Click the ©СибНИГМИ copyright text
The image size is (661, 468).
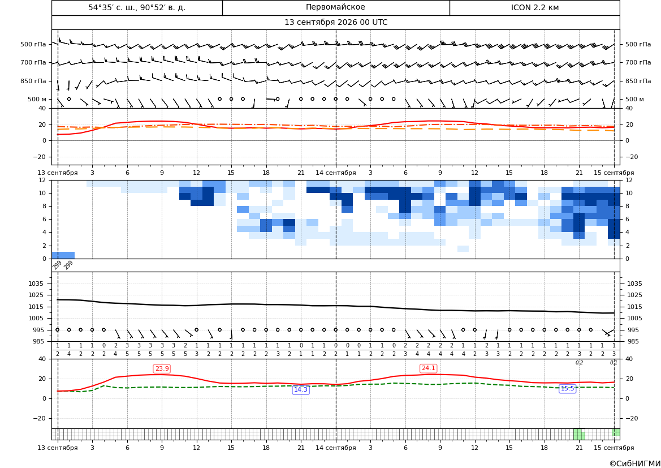click(635, 463)
